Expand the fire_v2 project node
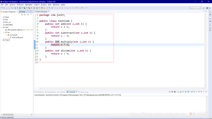Screen dimensions: 212x119 (2, 22)
